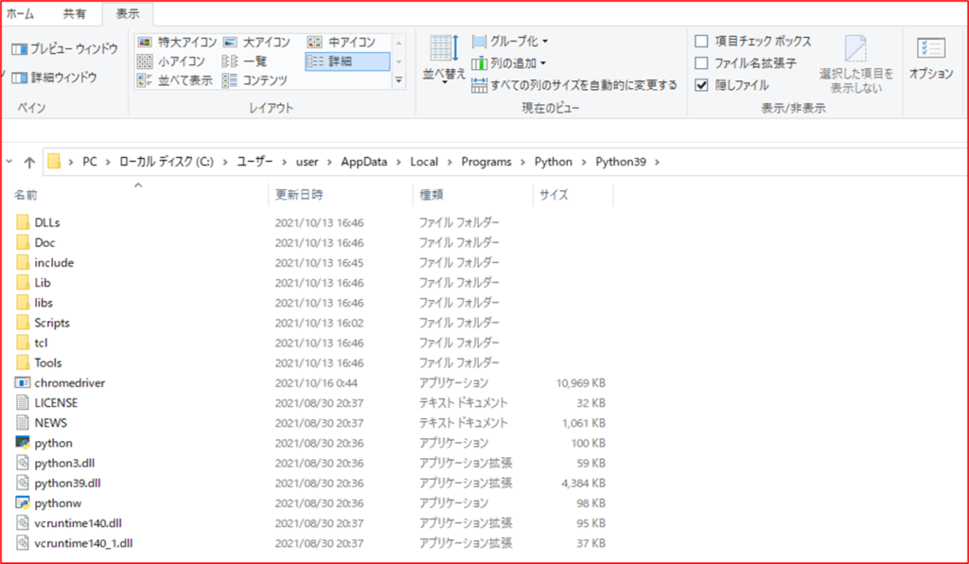Open the Share (共有) ribbon tab
Viewport: 969px width, 564px height.
point(74,13)
